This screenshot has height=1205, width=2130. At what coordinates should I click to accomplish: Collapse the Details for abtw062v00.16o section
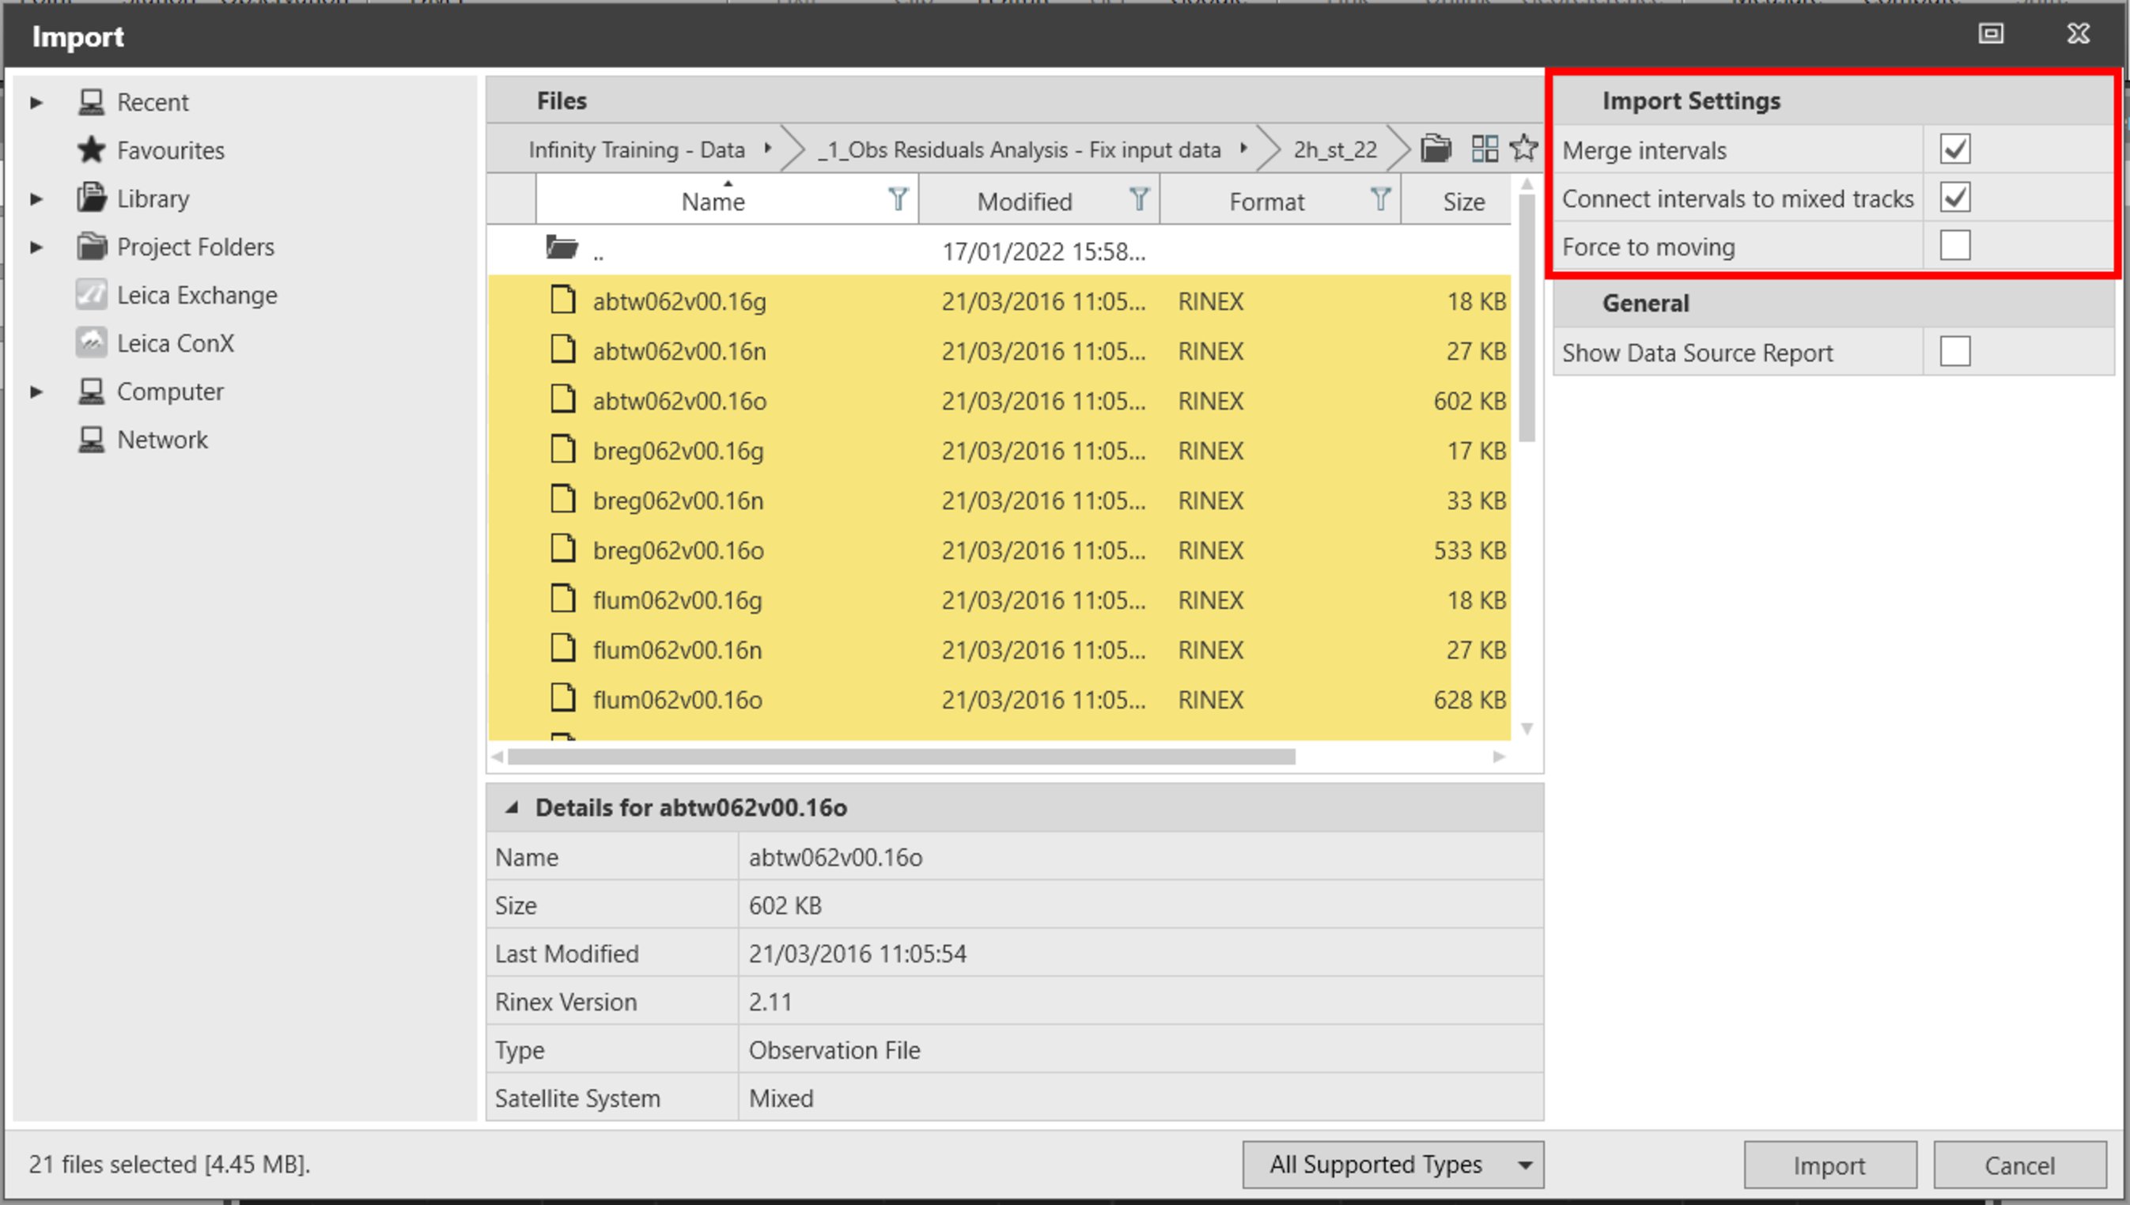(512, 807)
